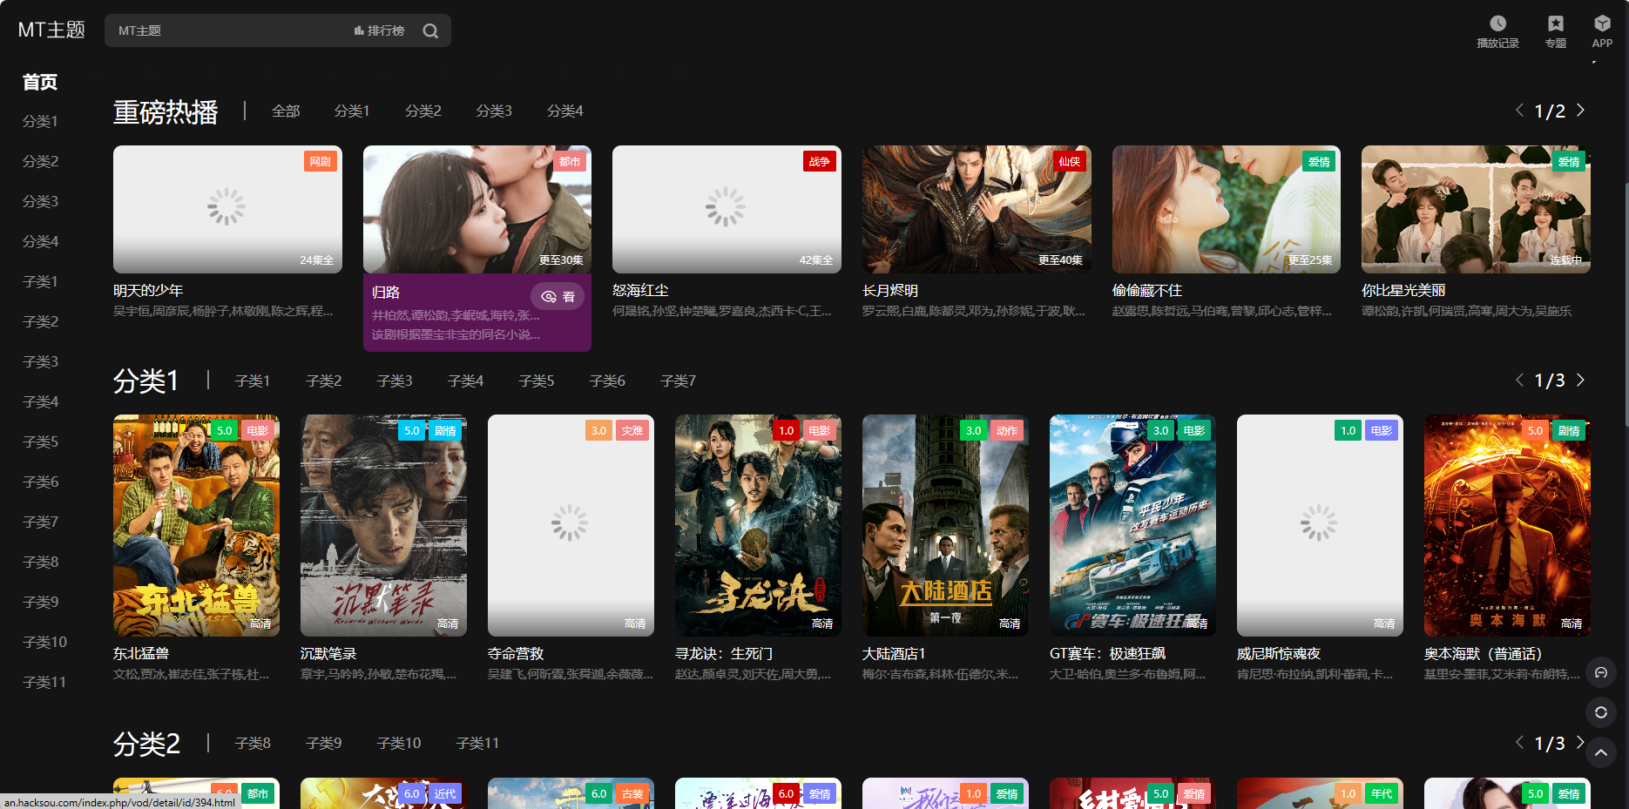The width and height of the screenshot is (1629, 809).
Task: Select 子类10 in the left sidebar
Action: [44, 642]
